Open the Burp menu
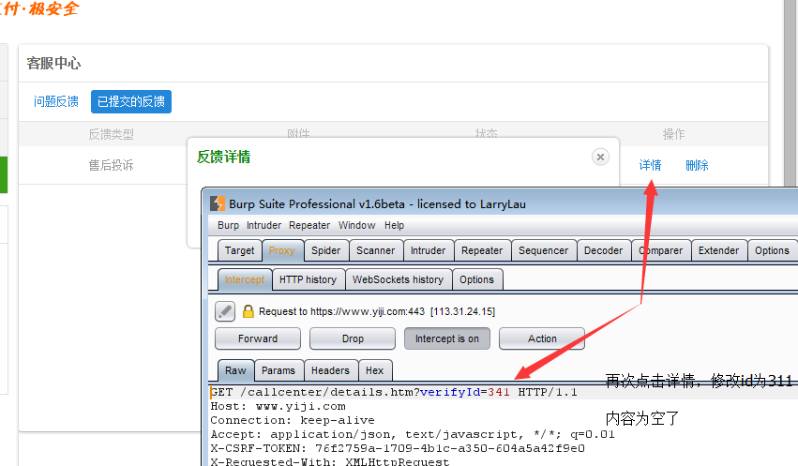Image resolution: width=798 pixels, height=466 pixels. tap(228, 225)
